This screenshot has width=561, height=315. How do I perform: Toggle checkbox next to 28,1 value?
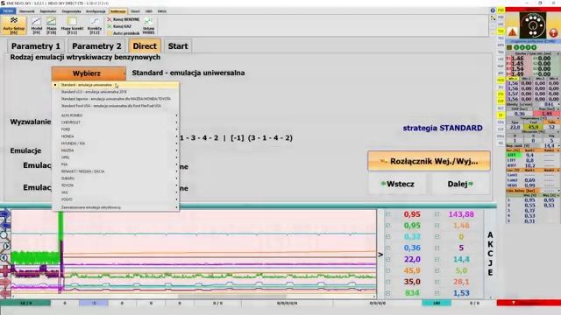pos(437,282)
